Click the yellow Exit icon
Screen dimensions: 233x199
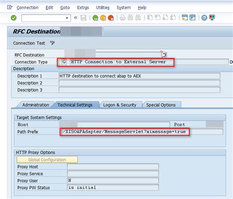[x=103, y=18]
